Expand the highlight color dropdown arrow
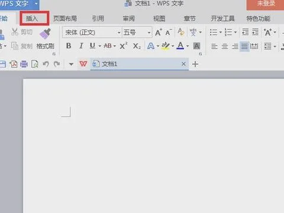This screenshot has width=284, height=213. pos(173,46)
